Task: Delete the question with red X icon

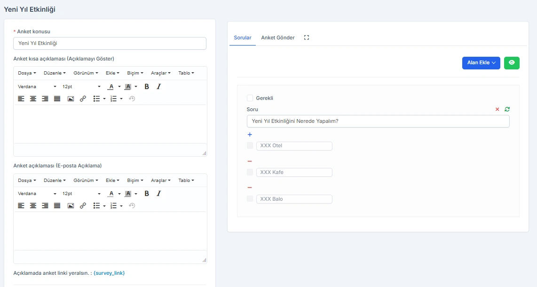Action: click(498, 109)
